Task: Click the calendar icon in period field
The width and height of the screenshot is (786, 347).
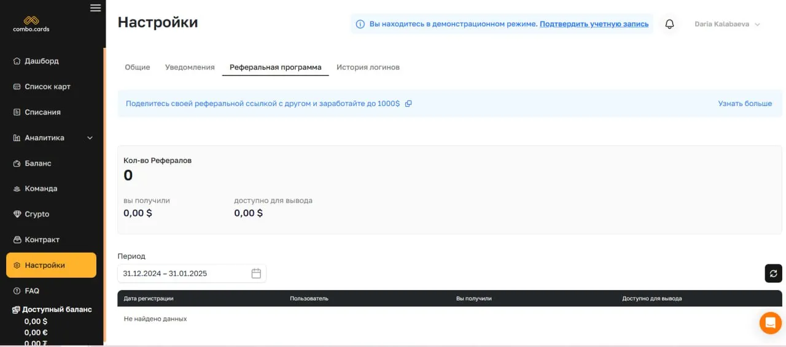Action: (x=256, y=273)
